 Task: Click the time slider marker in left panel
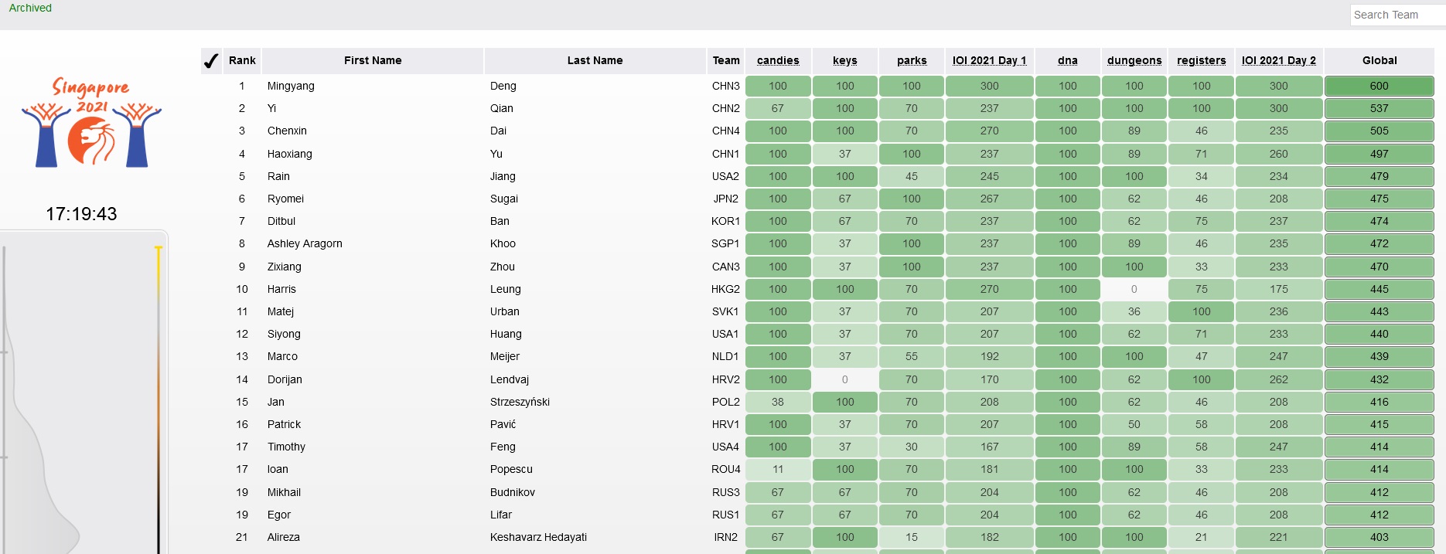(159, 250)
